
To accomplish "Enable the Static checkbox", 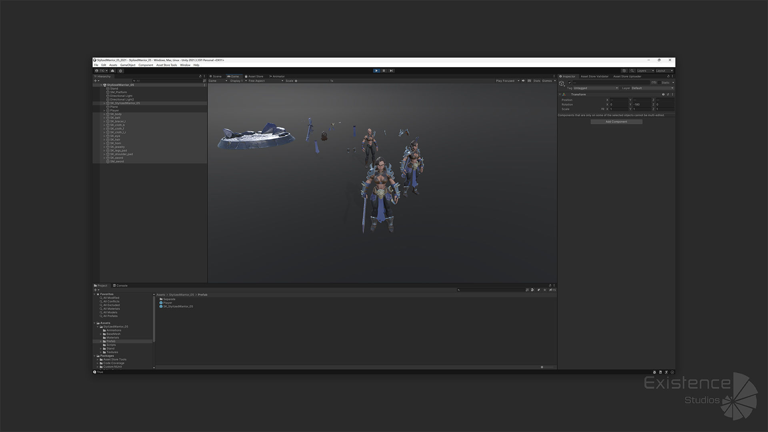I will [660, 83].
